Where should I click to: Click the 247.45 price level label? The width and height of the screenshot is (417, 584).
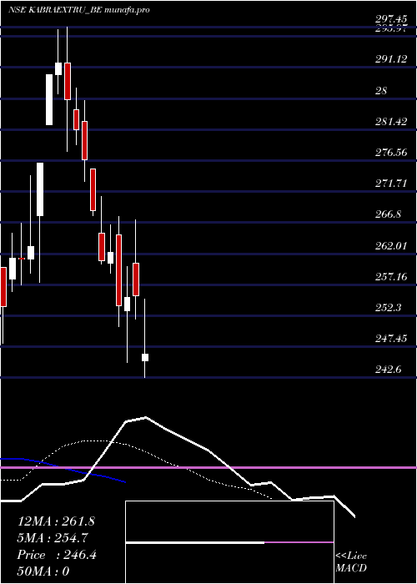391,339
